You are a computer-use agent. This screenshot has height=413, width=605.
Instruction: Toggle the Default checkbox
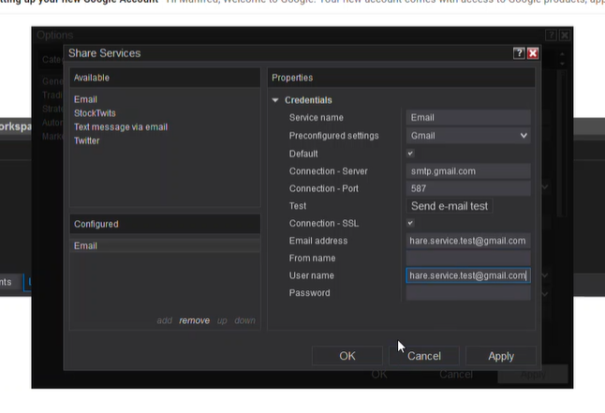(410, 154)
